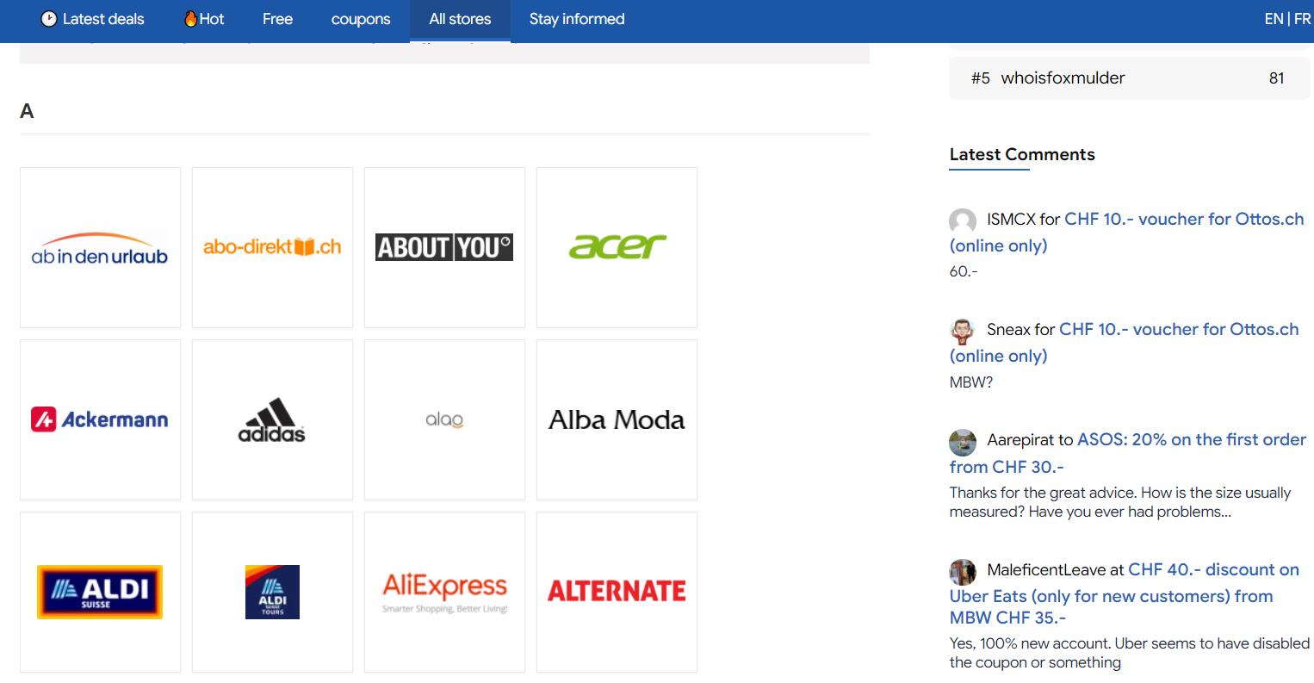
Task: Click username Sneax
Action: 1008,329
